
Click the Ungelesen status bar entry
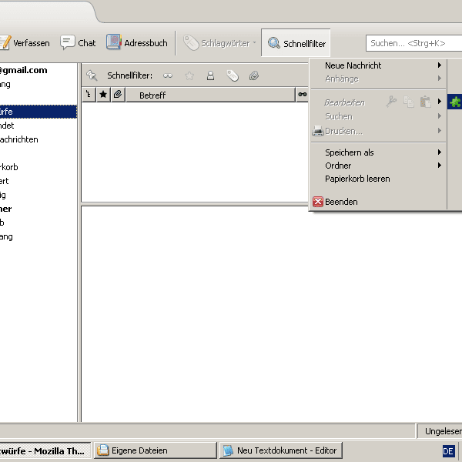pyautogui.click(x=440, y=431)
